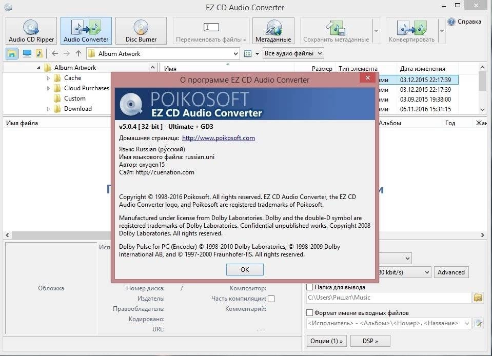Sort by the Размер column header
Image resolution: width=492 pixels, height=356 pixels.
point(314,68)
